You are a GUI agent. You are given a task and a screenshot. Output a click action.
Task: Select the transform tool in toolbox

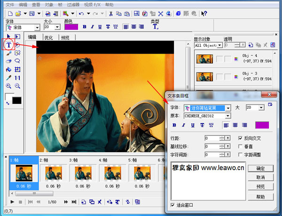(17, 69)
